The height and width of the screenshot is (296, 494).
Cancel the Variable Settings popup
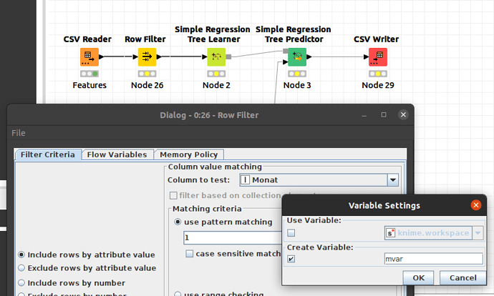click(462, 277)
